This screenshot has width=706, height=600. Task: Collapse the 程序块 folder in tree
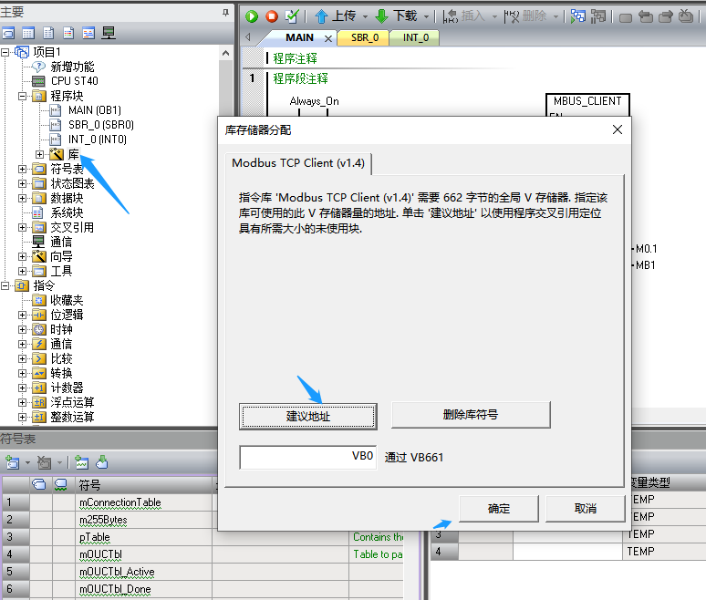(x=22, y=96)
